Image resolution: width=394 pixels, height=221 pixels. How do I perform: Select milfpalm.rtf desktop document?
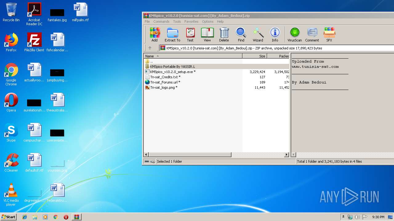coord(80,12)
